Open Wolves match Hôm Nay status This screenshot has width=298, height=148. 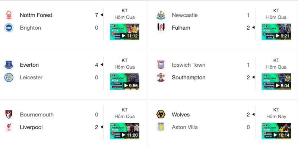(x=276, y=116)
